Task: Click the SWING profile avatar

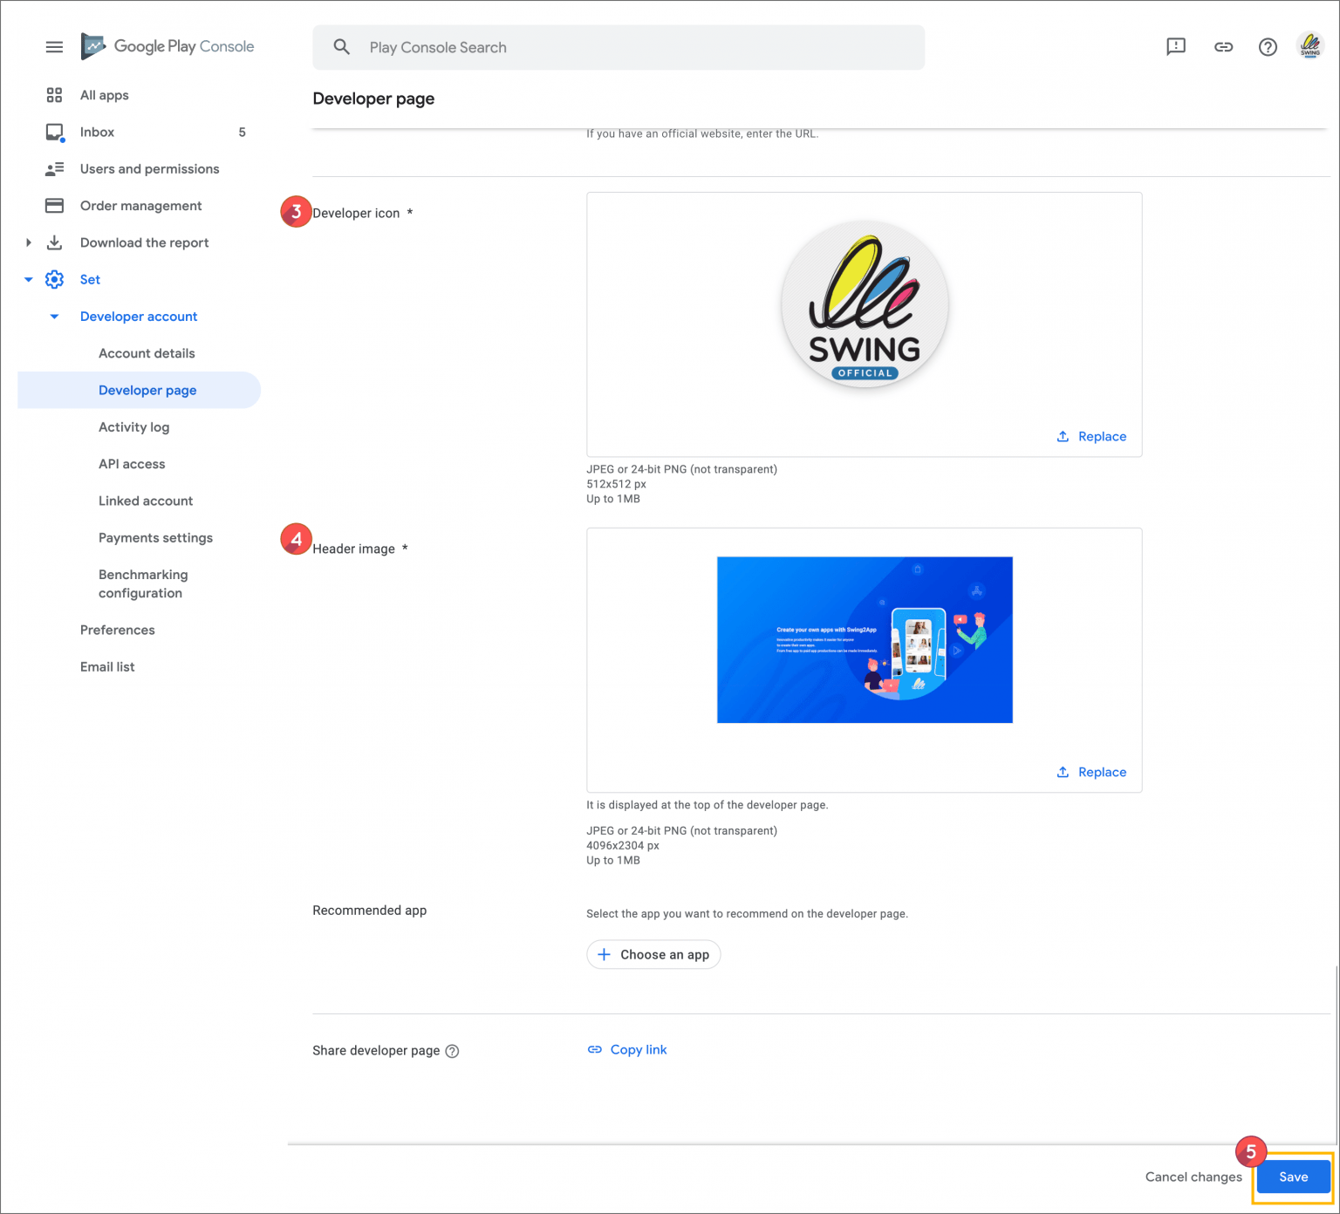Action: [1309, 46]
